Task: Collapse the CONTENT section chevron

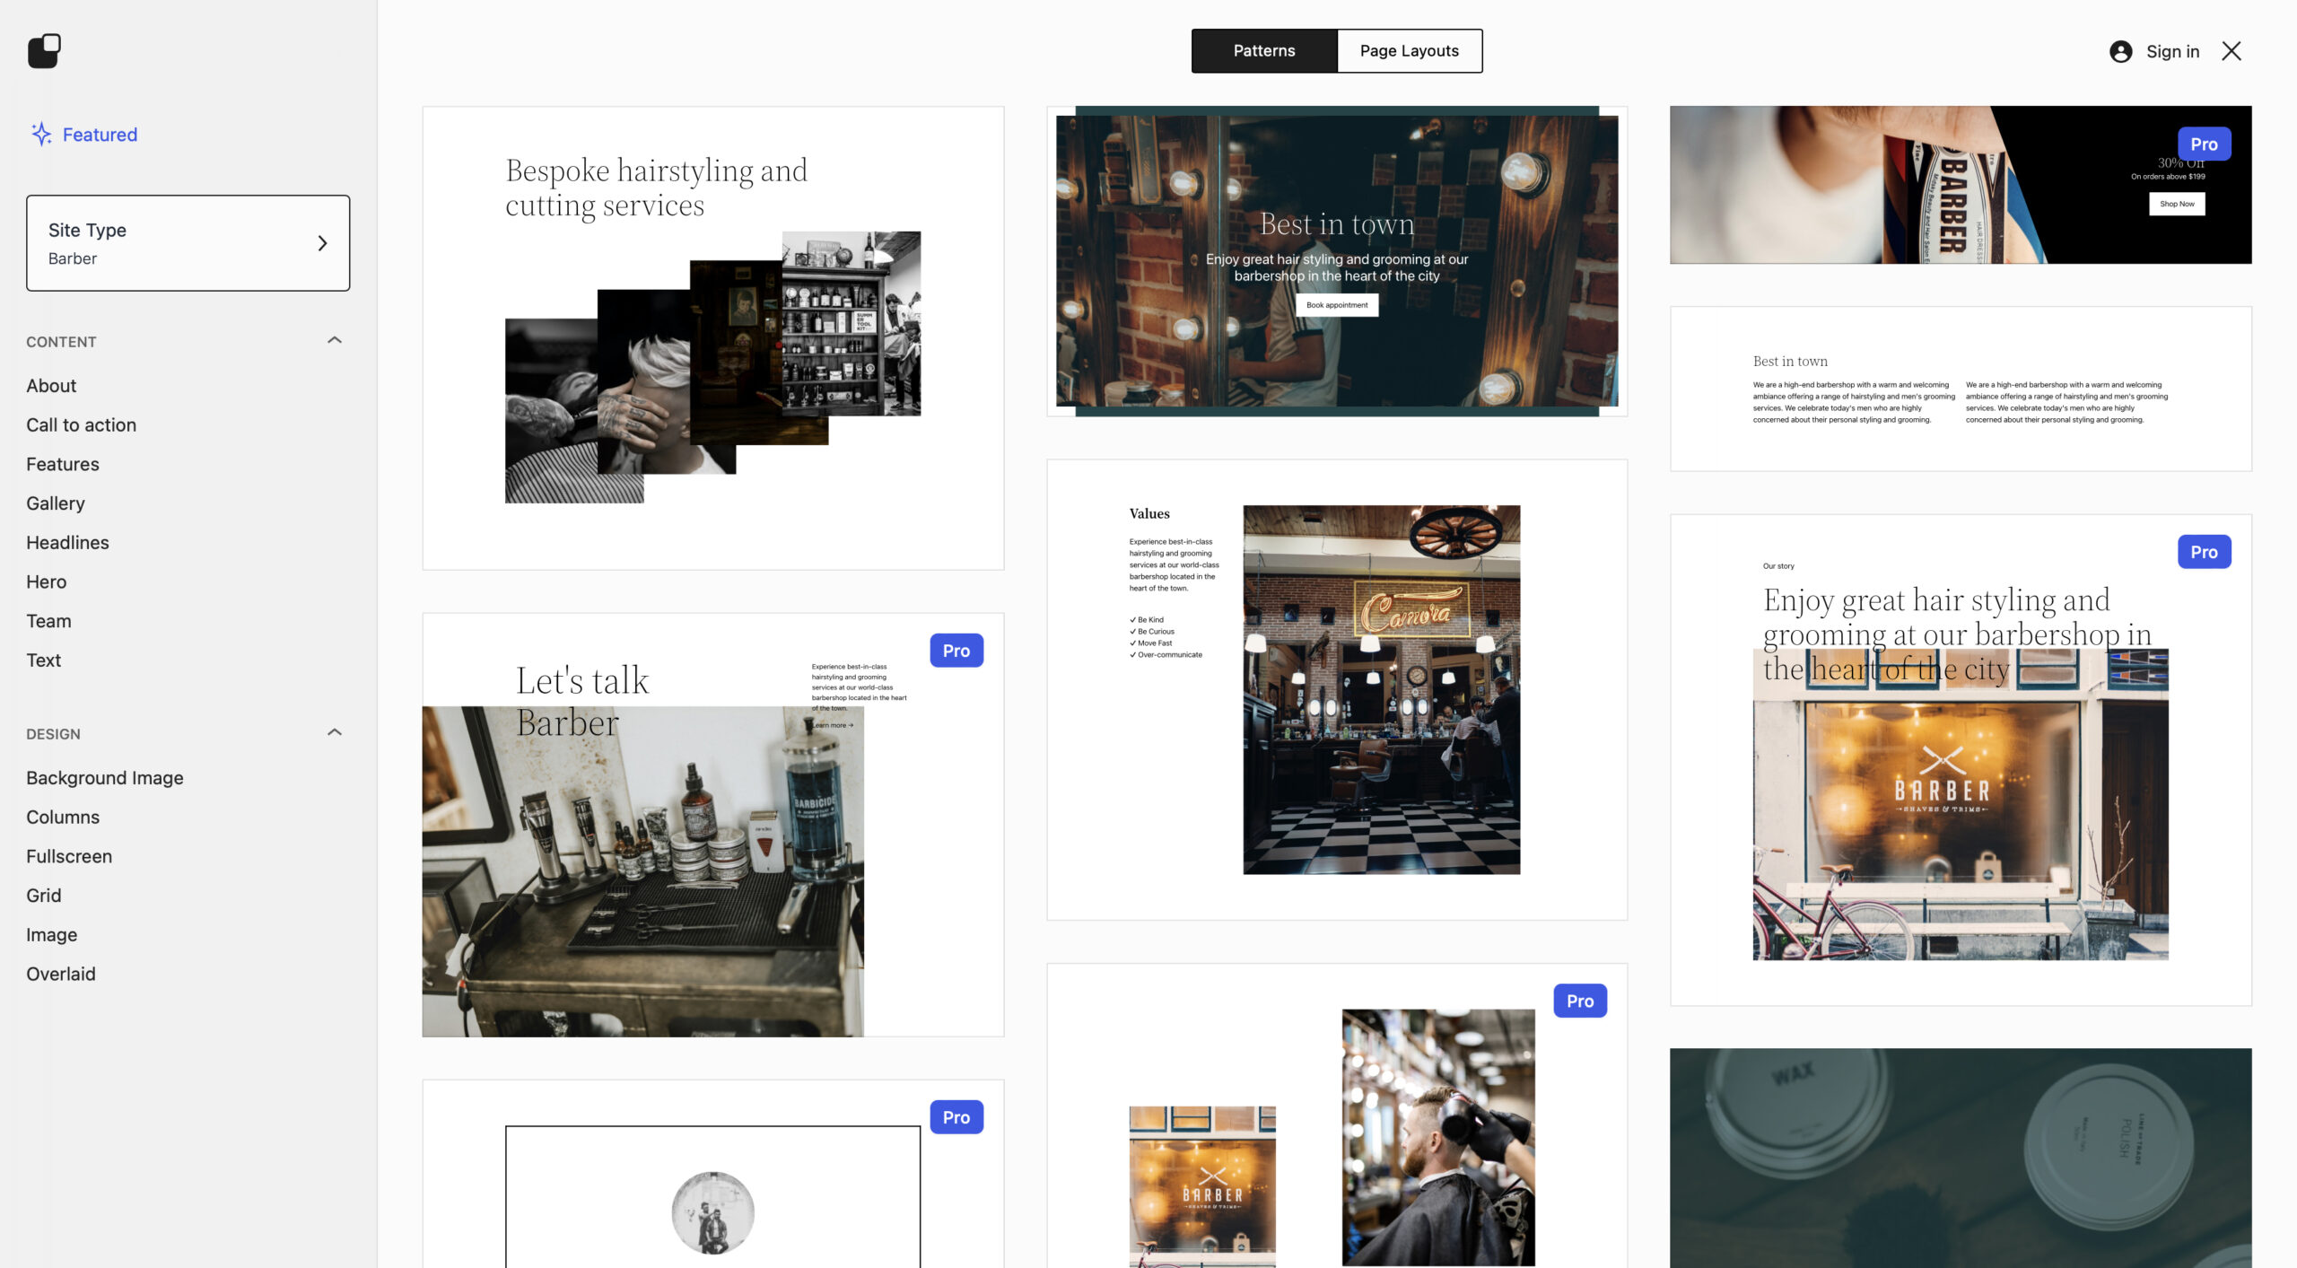Action: click(335, 340)
